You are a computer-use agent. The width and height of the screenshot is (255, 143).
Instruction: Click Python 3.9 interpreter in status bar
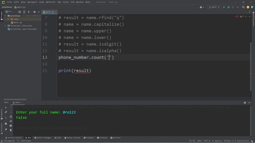(236, 141)
